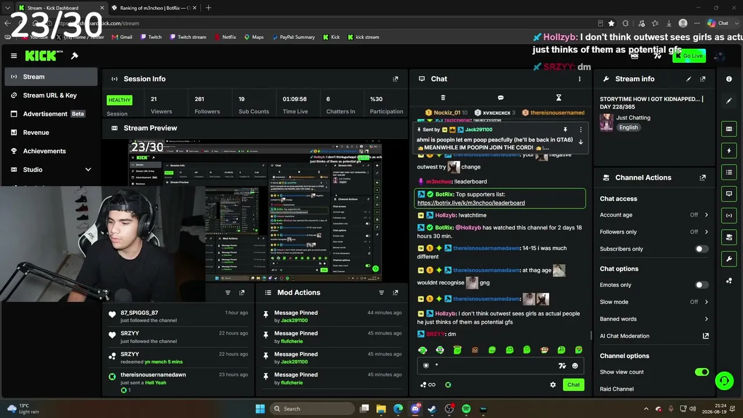743x418 pixels.
Task: Filter the Mod Actions list
Action: (381, 293)
